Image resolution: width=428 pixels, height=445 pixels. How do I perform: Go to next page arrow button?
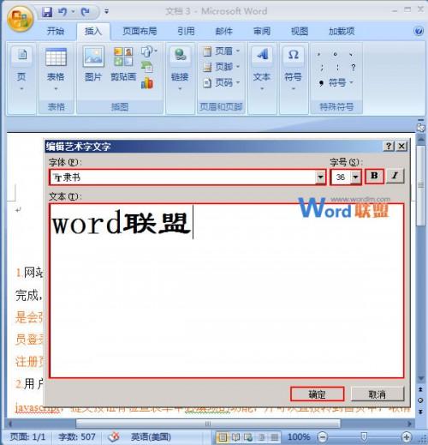pos(420,412)
